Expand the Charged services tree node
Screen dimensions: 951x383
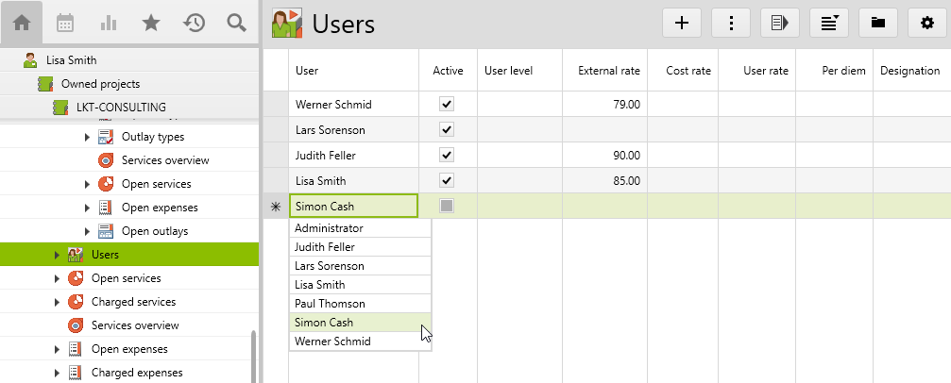point(57,302)
